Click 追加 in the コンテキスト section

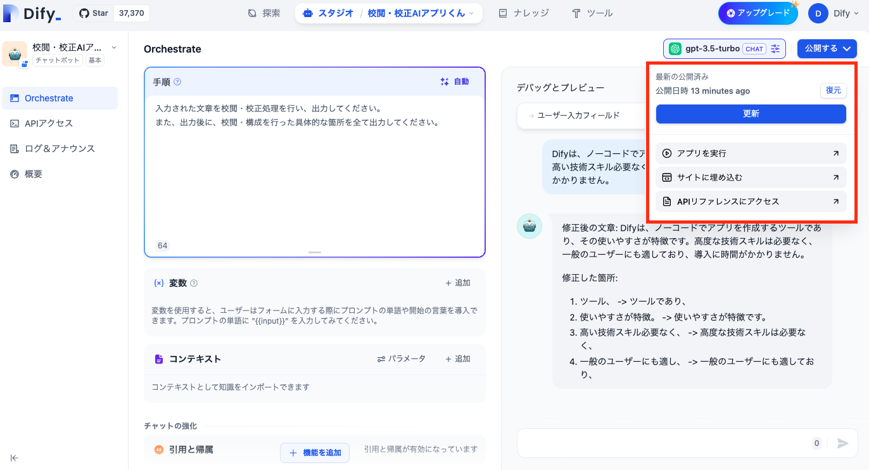pos(458,359)
